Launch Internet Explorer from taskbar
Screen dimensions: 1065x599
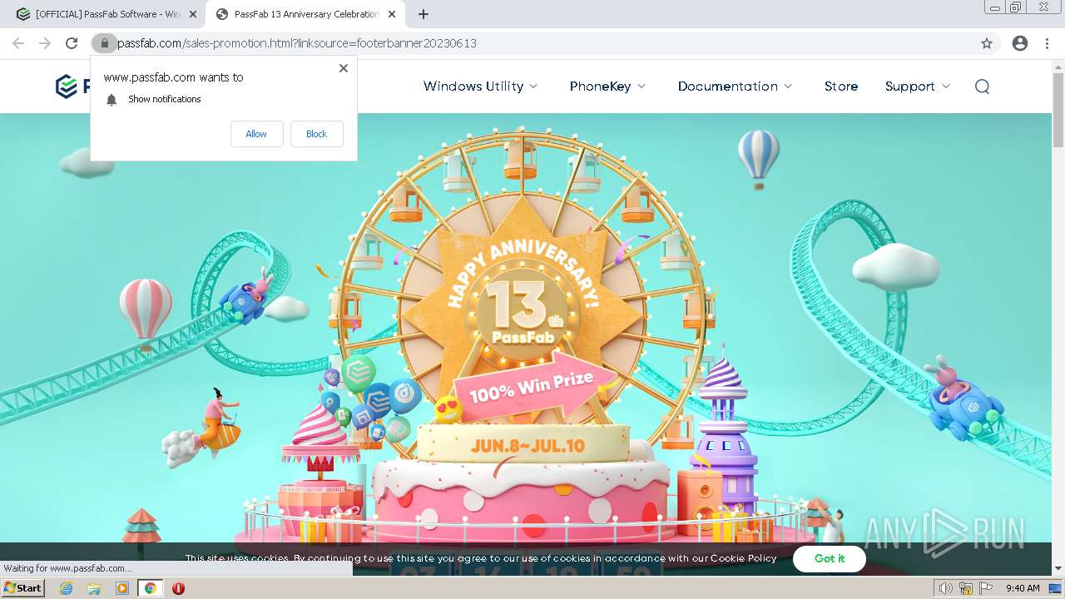(67, 588)
